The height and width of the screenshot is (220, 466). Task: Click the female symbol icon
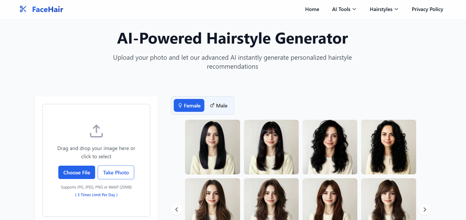tap(180, 105)
